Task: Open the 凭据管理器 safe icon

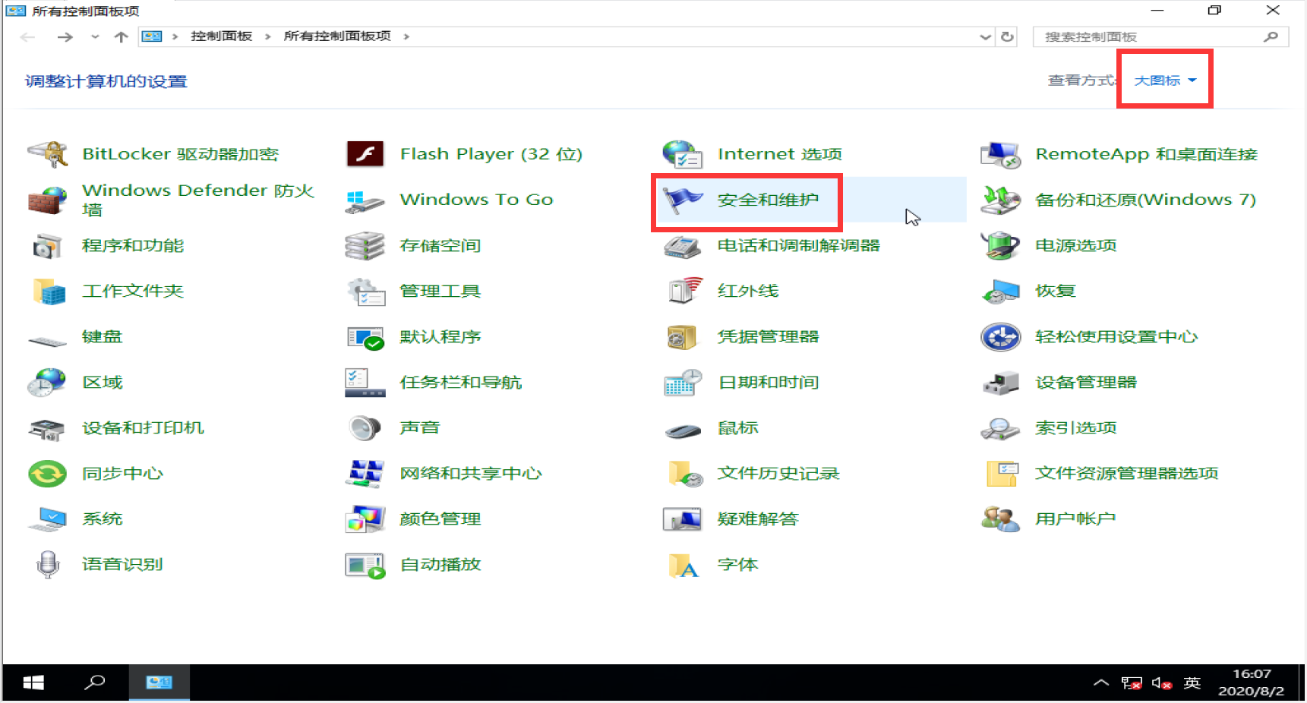Action: point(682,337)
